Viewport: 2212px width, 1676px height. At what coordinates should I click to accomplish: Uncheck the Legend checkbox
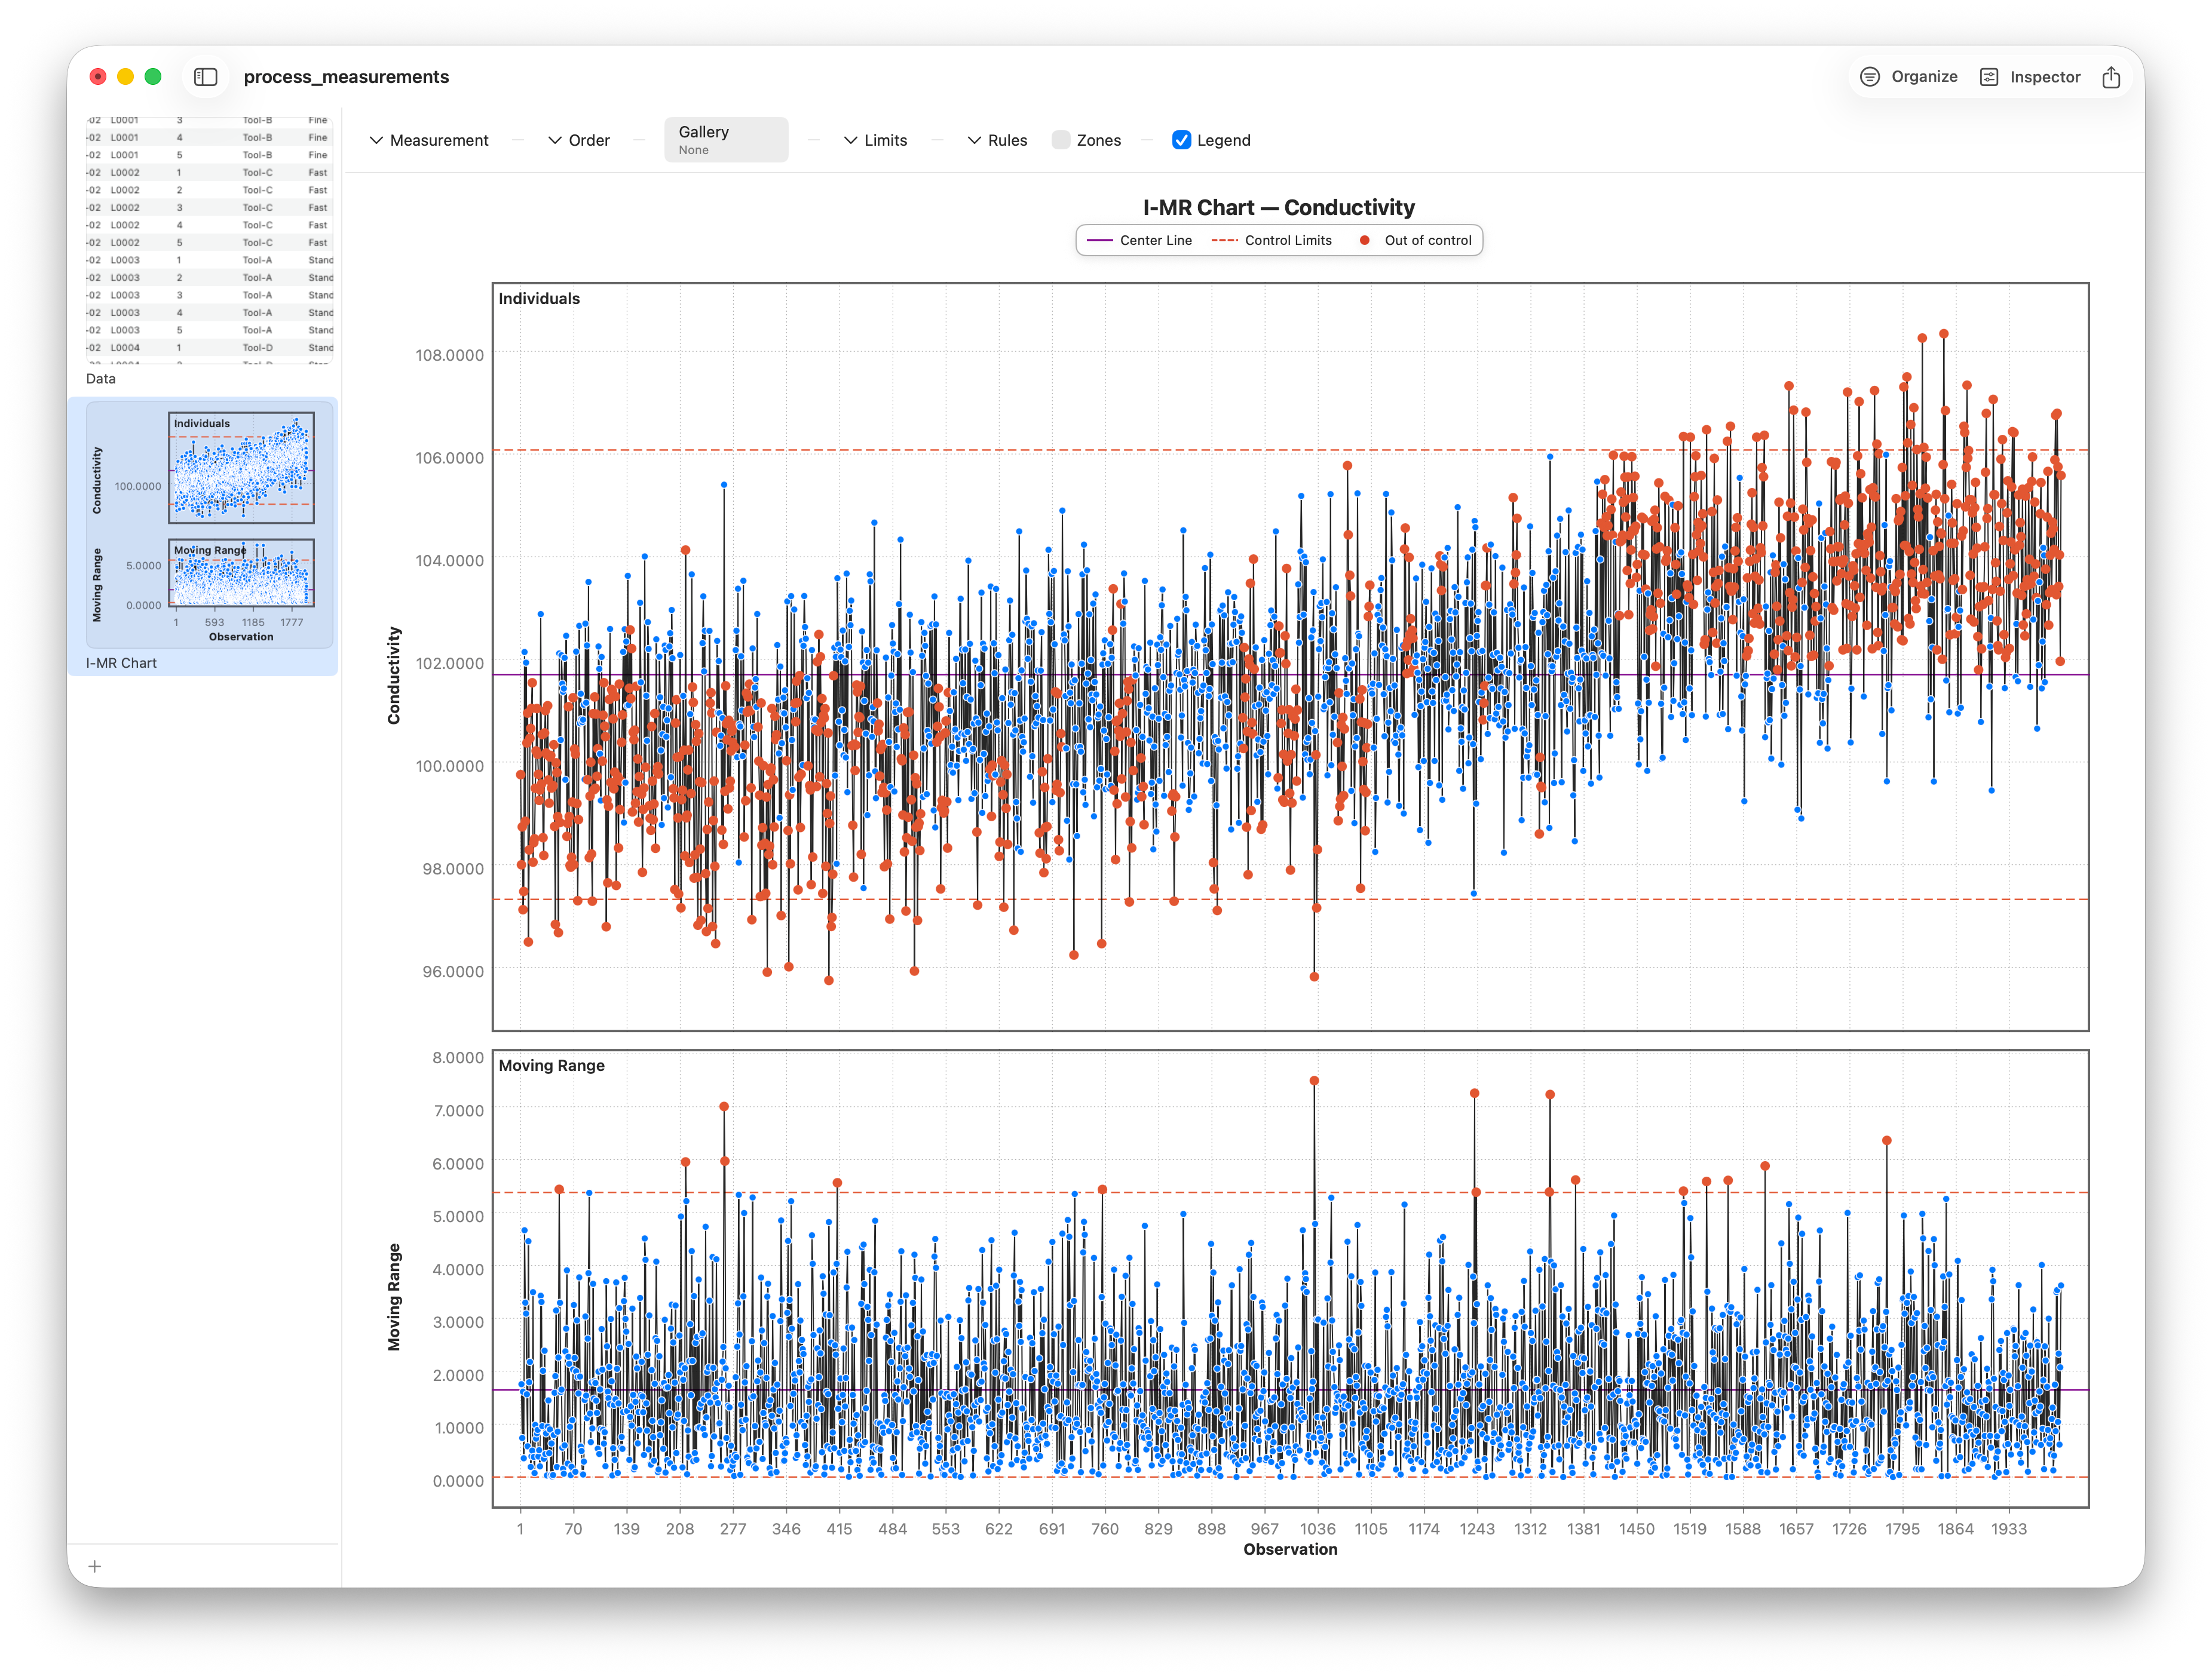(1181, 140)
